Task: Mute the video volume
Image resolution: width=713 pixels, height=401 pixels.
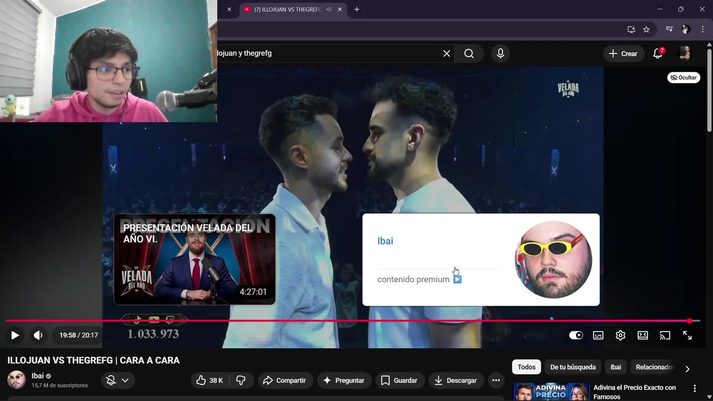Action: [38, 335]
